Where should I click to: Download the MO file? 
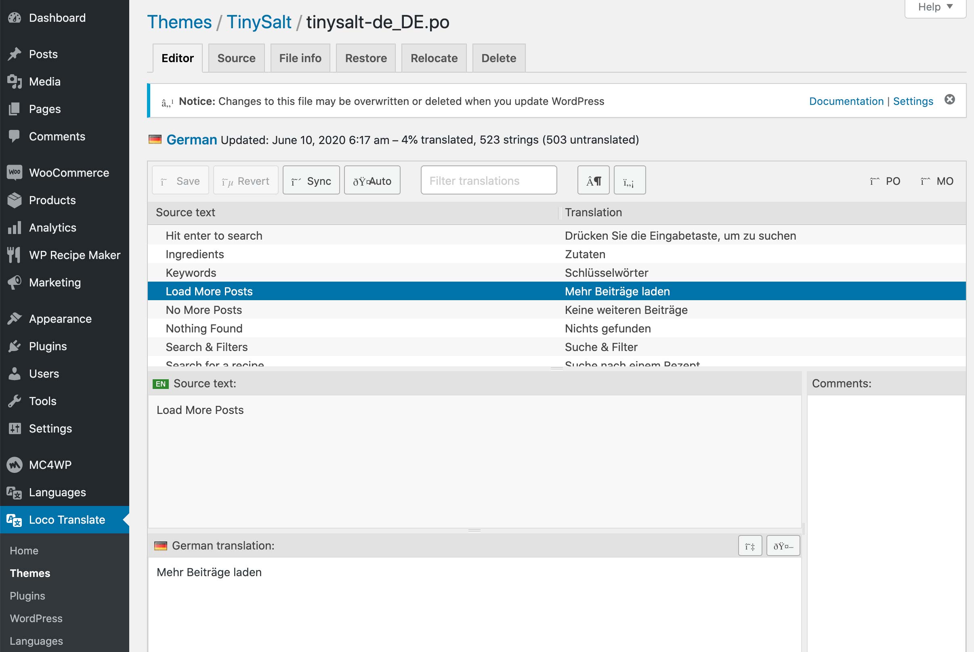936,181
